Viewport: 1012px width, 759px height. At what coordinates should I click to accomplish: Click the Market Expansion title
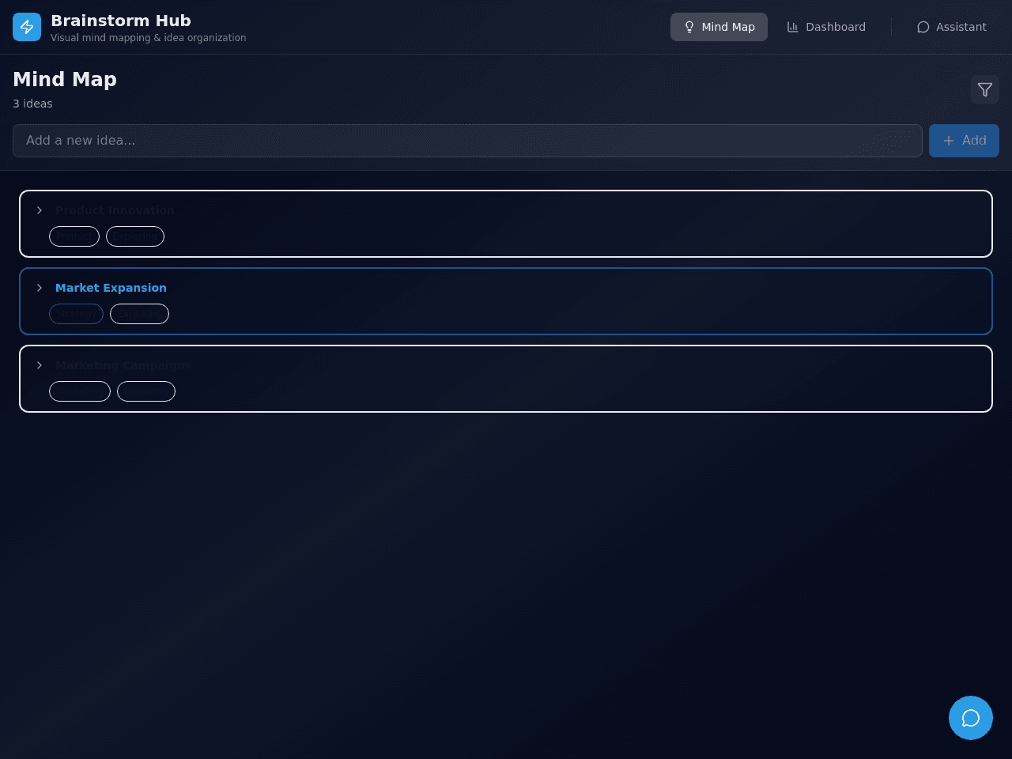pos(111,288)
